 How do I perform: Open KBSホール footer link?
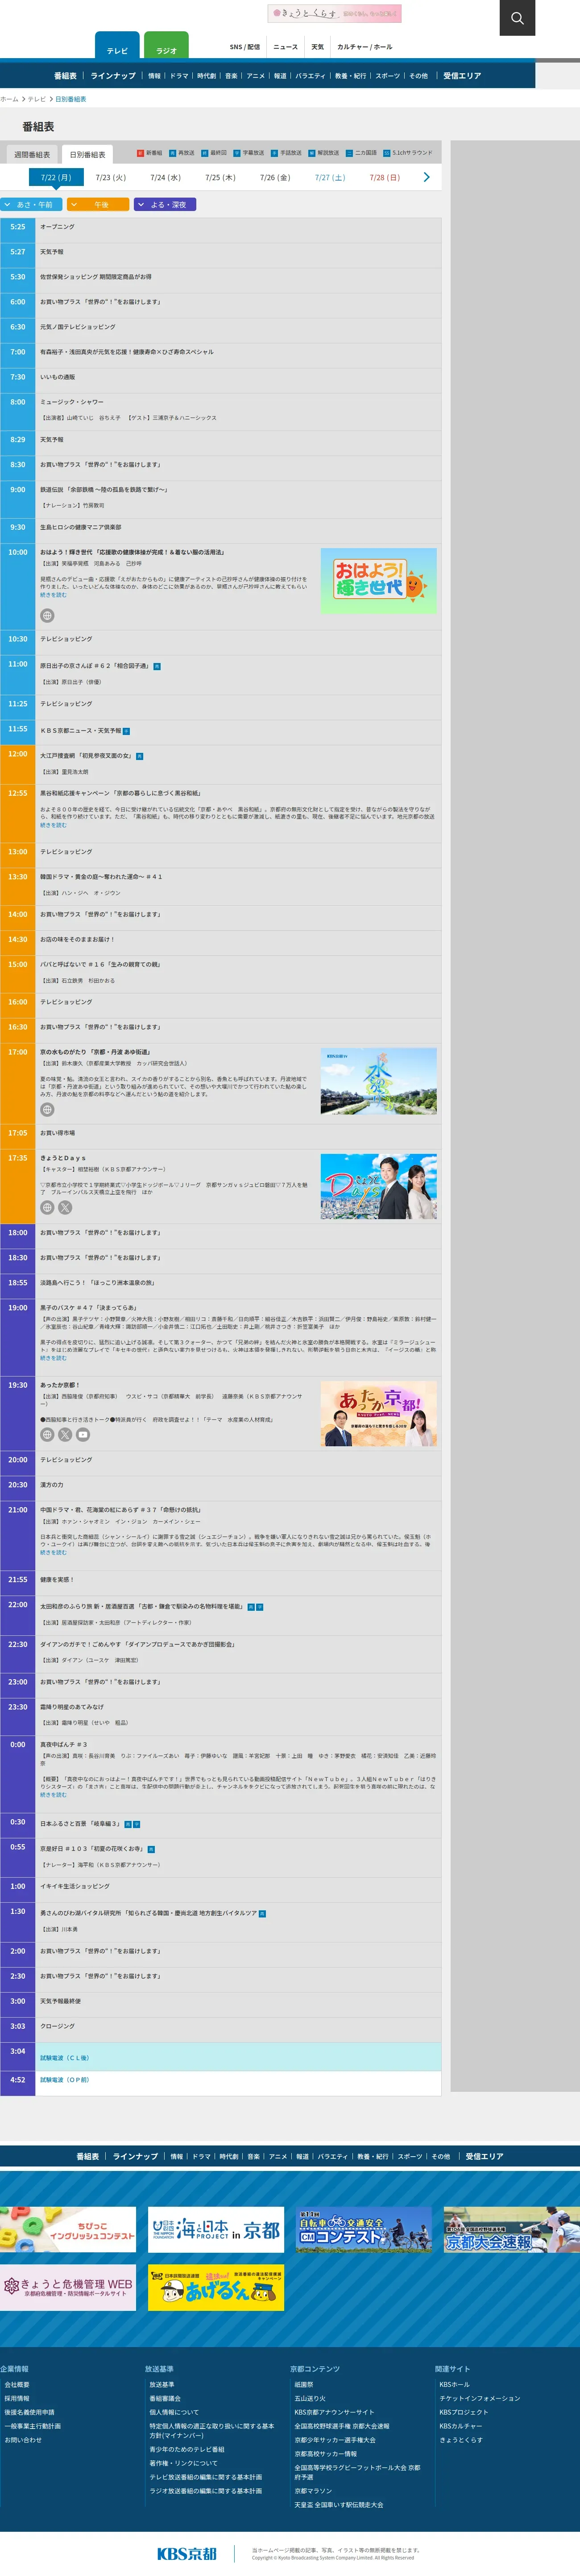454,2384
